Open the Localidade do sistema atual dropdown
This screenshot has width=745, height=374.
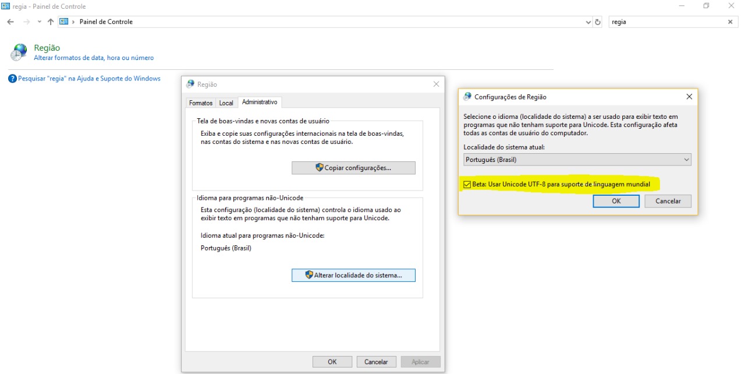pos(686,159)
